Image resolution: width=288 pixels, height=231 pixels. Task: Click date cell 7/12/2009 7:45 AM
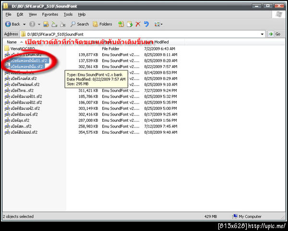coord(160,126)
